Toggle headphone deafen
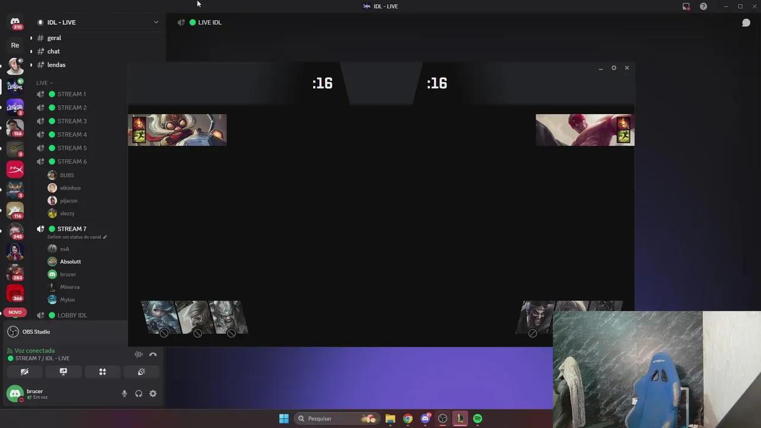Viewport: 761px width, 428px height. click(x=139, y=394)
